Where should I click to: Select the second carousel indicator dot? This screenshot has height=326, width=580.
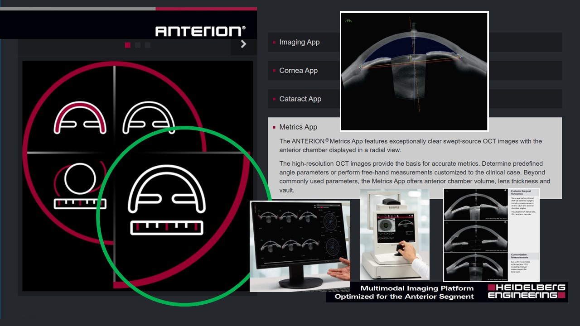(138, 45)
